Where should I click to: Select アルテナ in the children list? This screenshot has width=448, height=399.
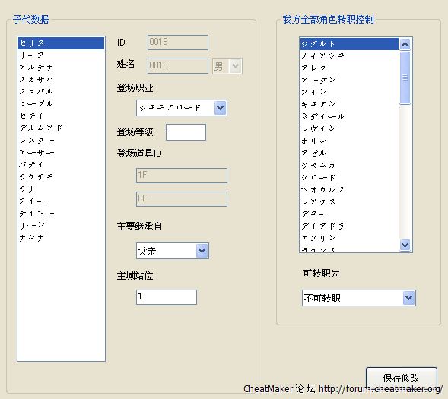click(x=61, y=68)
